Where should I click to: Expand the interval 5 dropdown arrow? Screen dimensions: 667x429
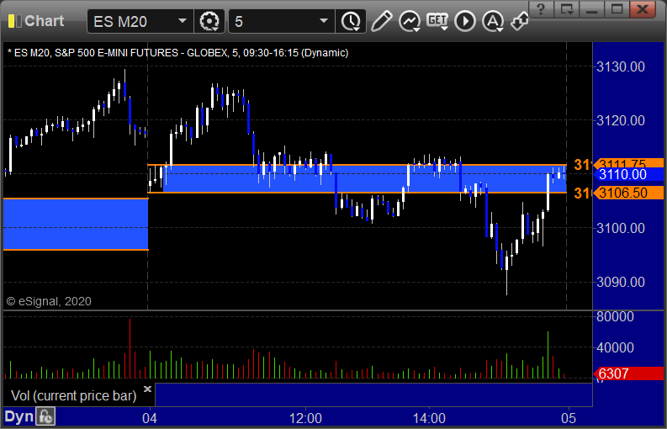324,21
